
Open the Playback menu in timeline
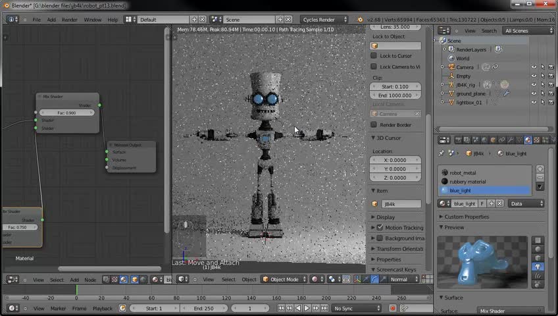(x=102, y=308)
